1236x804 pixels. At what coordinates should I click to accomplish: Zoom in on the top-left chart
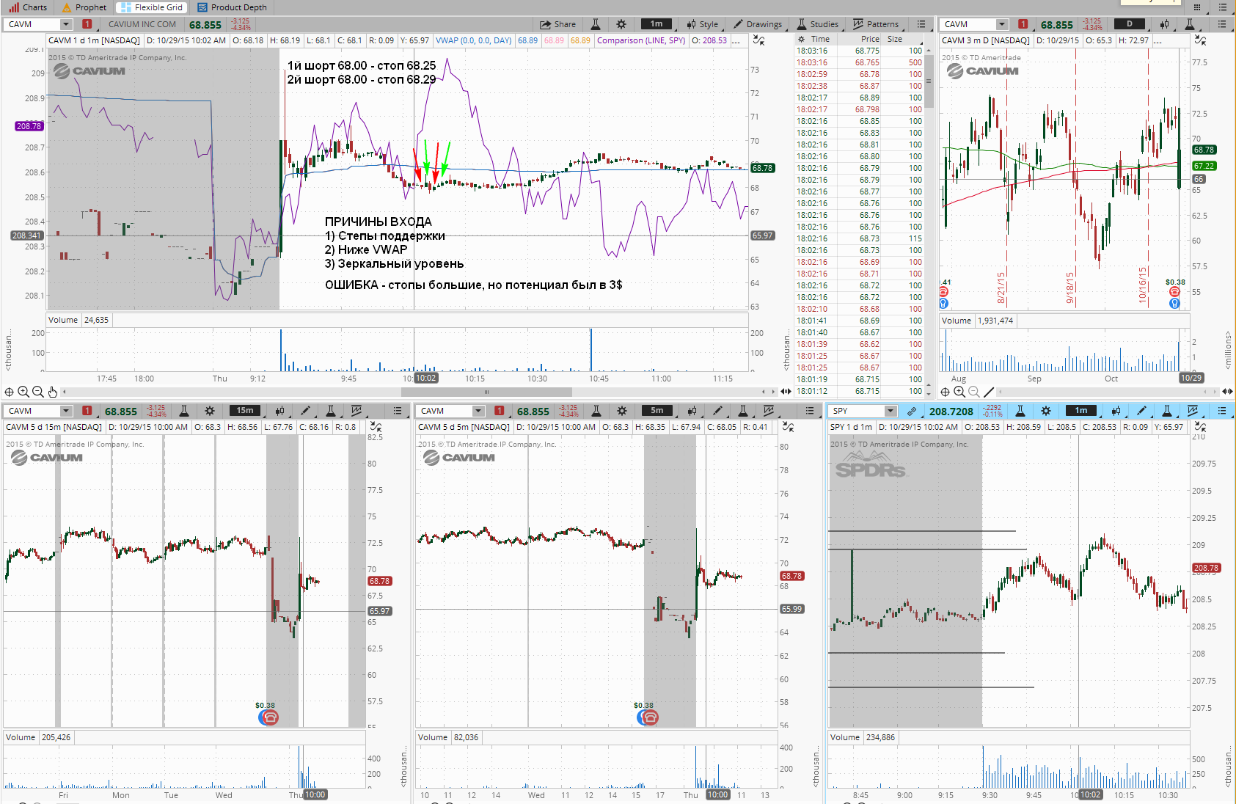[23, 392]
